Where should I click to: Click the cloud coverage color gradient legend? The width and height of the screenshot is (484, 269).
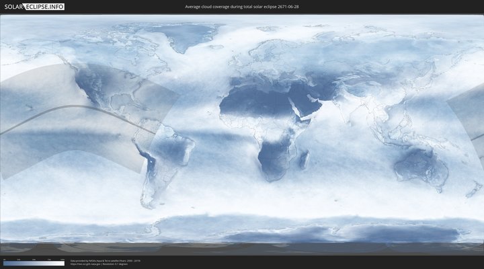coord(34,264)
